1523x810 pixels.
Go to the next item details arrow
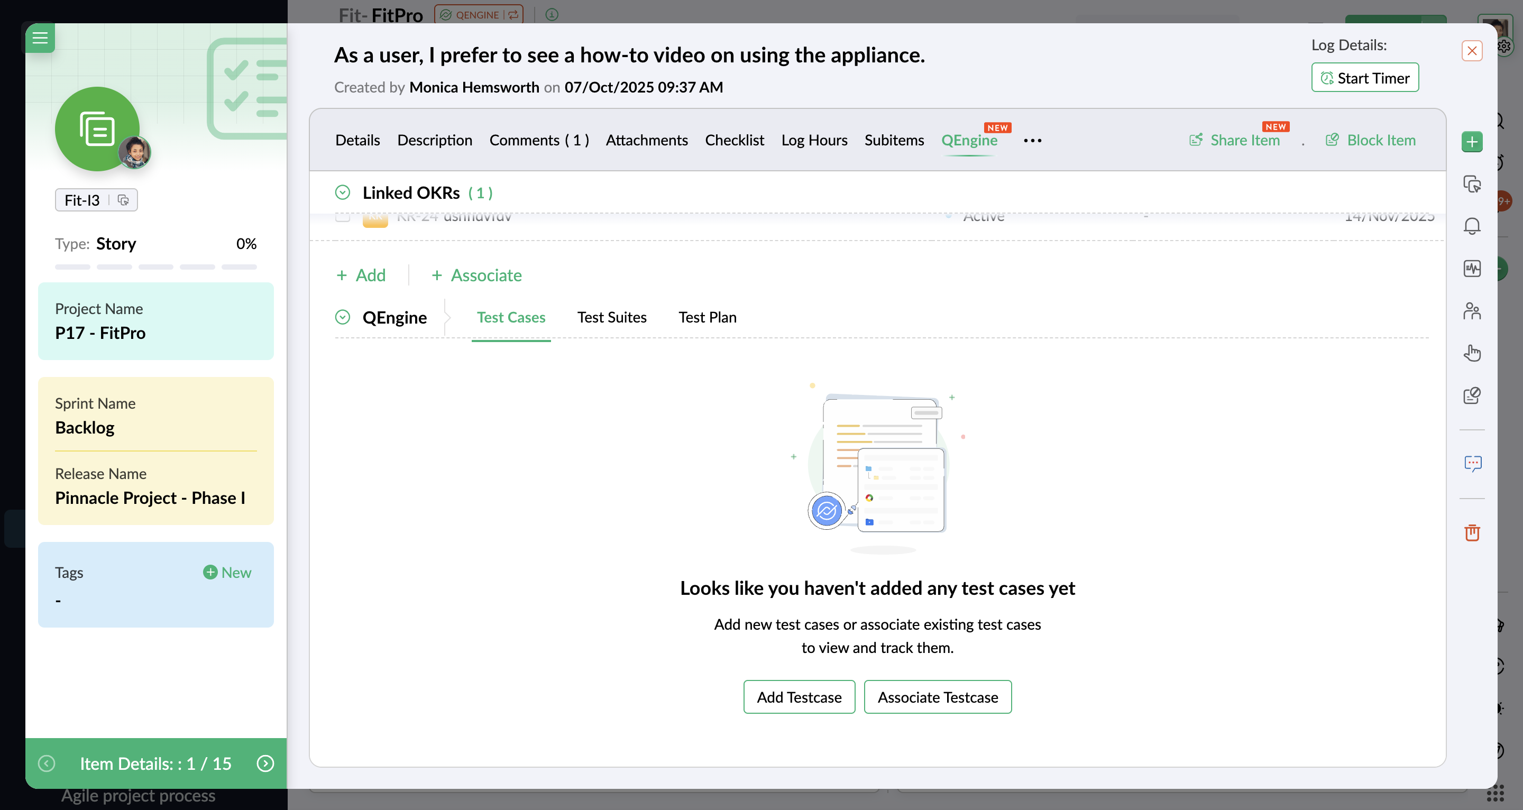265,763
